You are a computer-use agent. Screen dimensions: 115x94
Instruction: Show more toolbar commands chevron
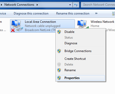96,13
